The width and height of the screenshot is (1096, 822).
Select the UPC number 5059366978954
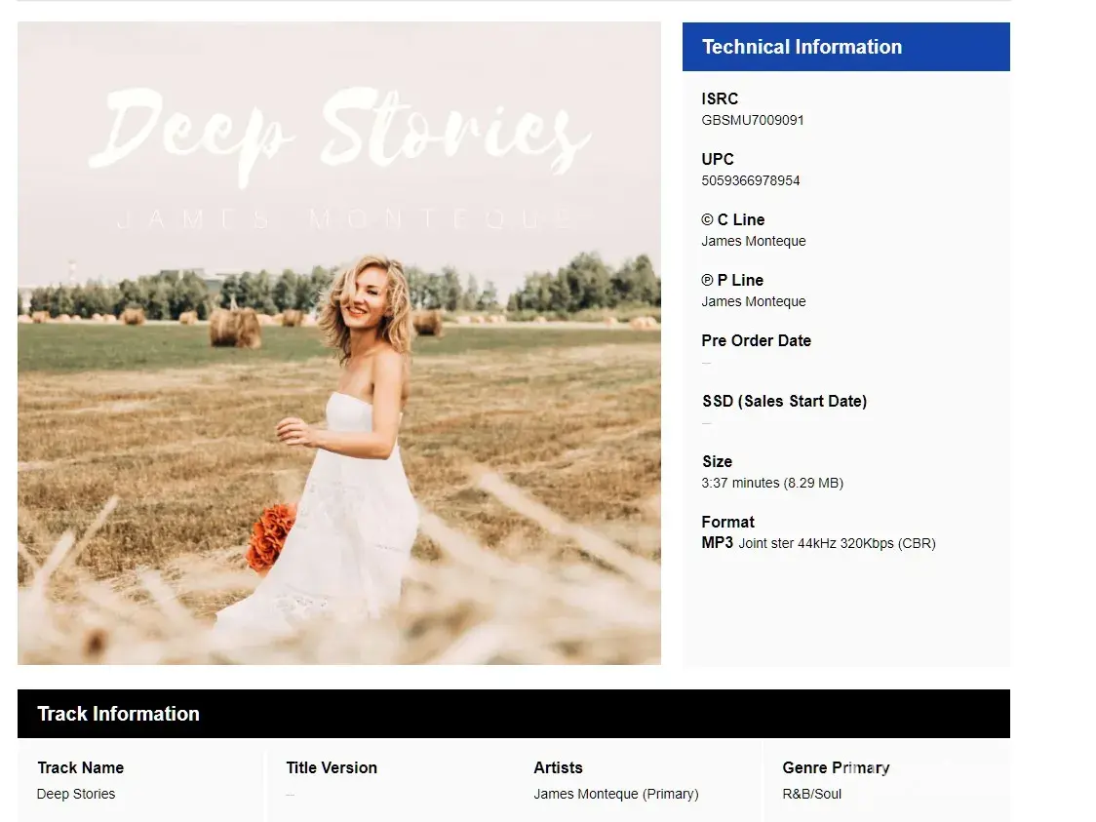pyautogui.click(x=750, y=181)
